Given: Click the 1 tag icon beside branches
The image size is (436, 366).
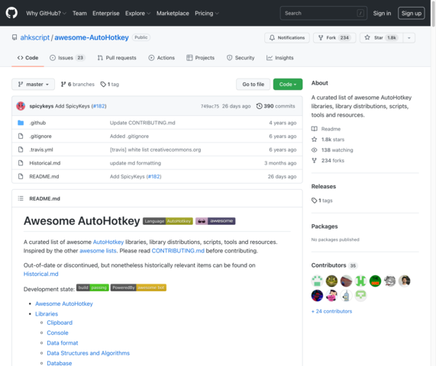Looking at the screenshot, I should (x=103, y=84).
